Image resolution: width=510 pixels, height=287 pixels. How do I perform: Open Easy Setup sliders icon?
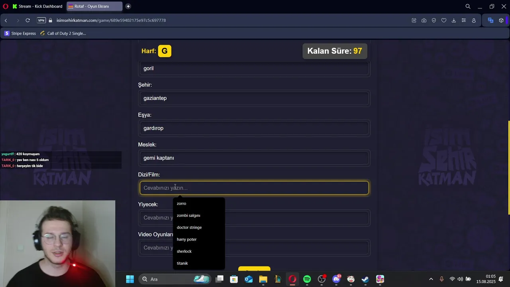(x=464, y=20)
